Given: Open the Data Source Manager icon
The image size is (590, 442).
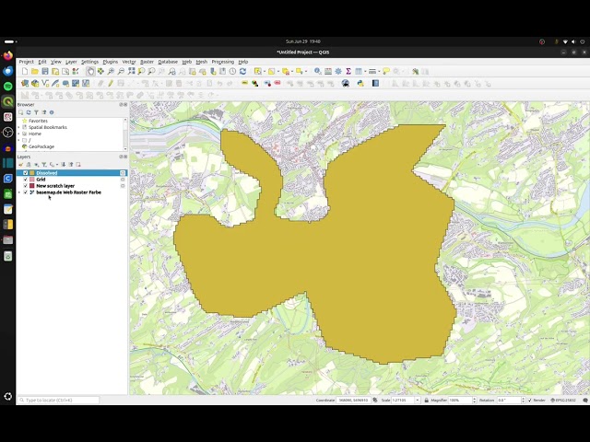Looking at the screenshot, I should point(25,84).
